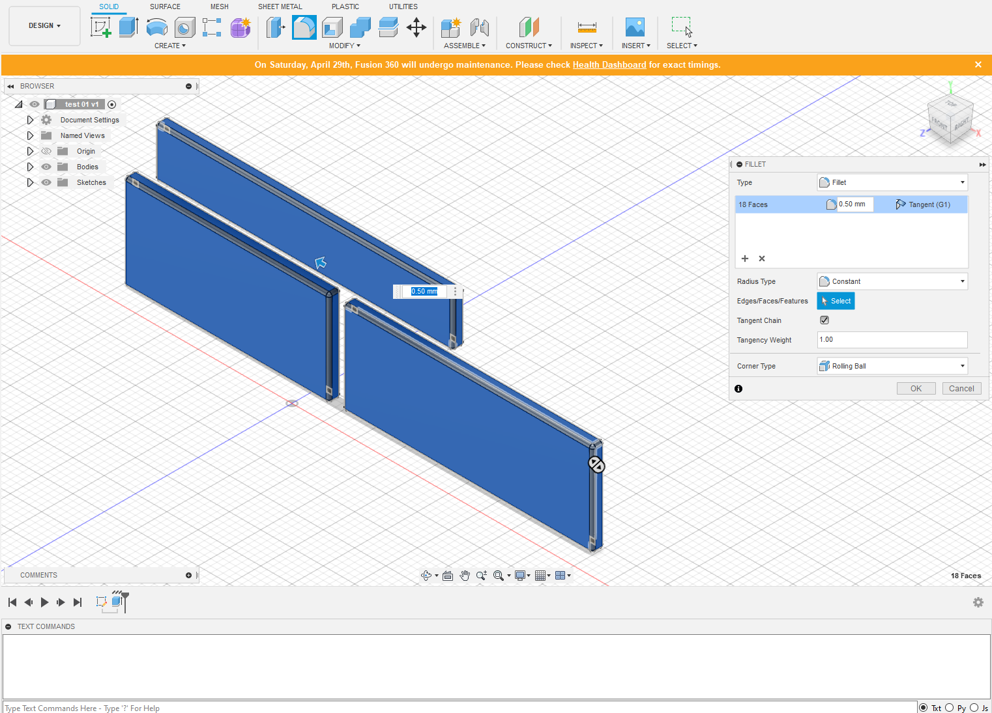992x713 pixels.
Task: Click the Create Sketch icon
Action: (100, 27)
